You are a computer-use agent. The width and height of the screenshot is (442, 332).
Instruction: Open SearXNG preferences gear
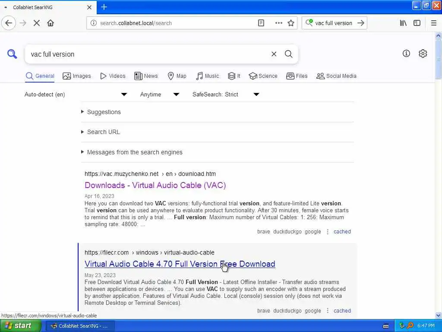coord(423,53)
